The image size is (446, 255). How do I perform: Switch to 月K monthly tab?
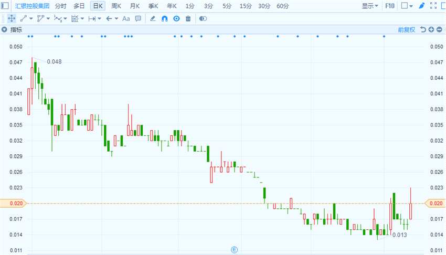134,6
